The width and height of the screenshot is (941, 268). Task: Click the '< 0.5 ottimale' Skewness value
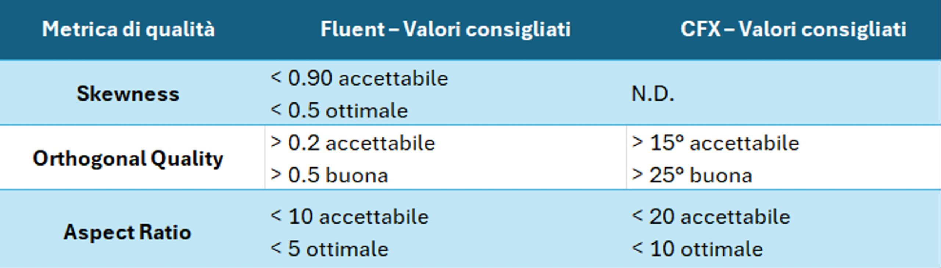(339, 110)
